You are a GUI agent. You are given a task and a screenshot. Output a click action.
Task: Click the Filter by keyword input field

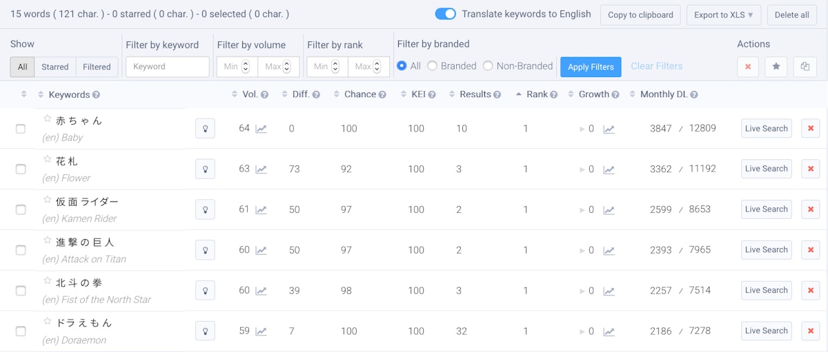pos(167,67)
